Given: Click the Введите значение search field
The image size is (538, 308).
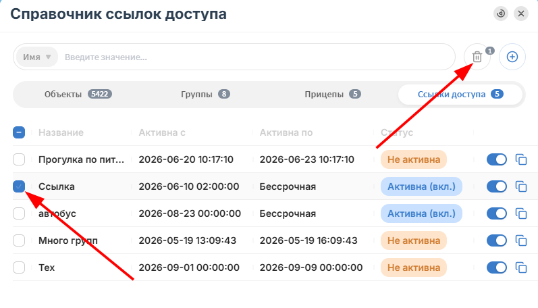Looking at the screenshot, I should (257, 57).
